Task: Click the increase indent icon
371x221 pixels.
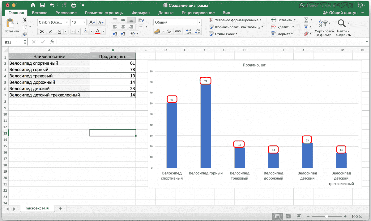Action: (x=123, y=34)
